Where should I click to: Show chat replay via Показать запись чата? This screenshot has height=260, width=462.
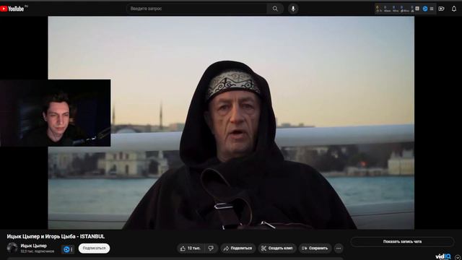tap(402, 241)
